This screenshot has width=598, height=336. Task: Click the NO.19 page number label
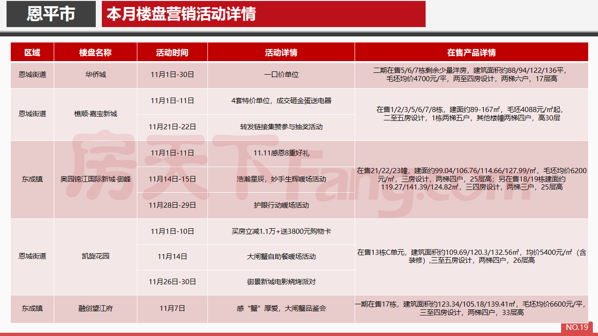[577, 327]
